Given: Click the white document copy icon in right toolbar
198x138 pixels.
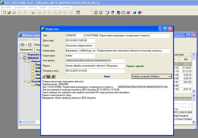Looking at the screenshot, I should pyautogui.click(x=101, y=13).
